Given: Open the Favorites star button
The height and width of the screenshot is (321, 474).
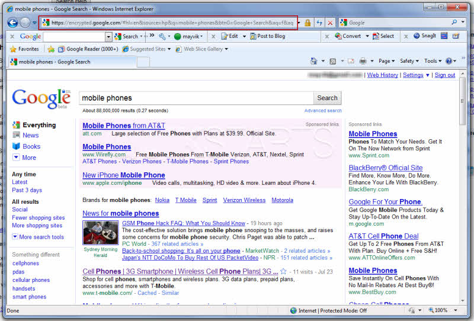Looking at the screenshot, I should click(x=24, y=49).
